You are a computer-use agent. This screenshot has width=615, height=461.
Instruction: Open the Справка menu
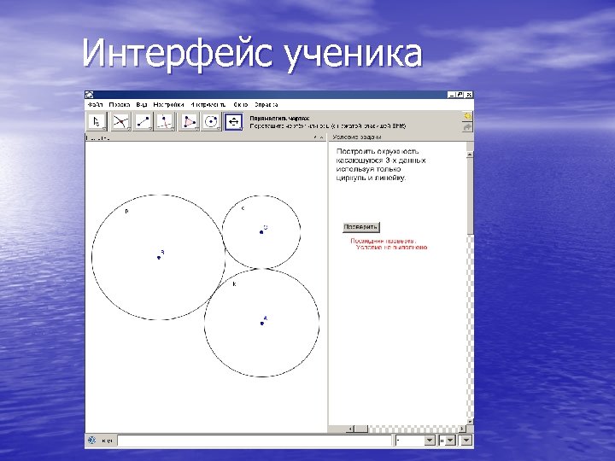(x=266, y=105)
